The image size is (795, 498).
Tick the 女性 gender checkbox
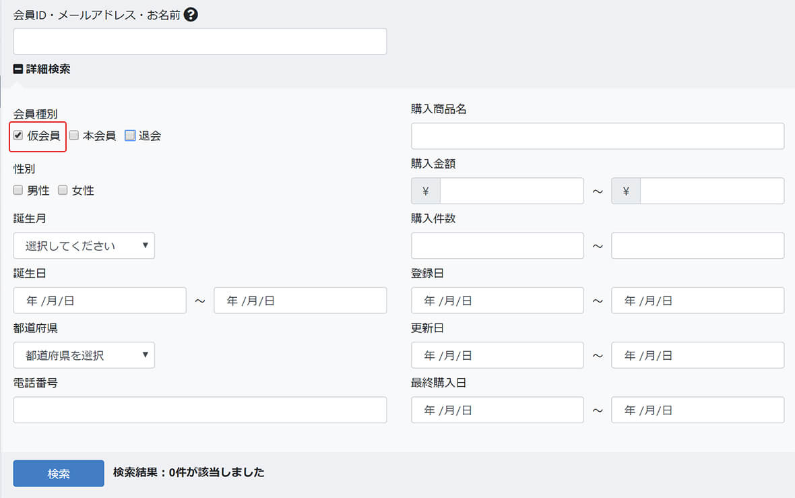click(x=63, y=189)
